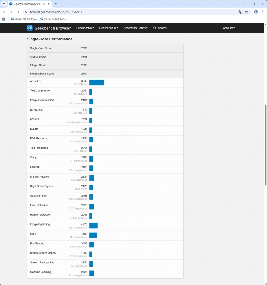267x285 pixels.
Task: Click the site information icon beside URL
Action: tap(26, 12)
